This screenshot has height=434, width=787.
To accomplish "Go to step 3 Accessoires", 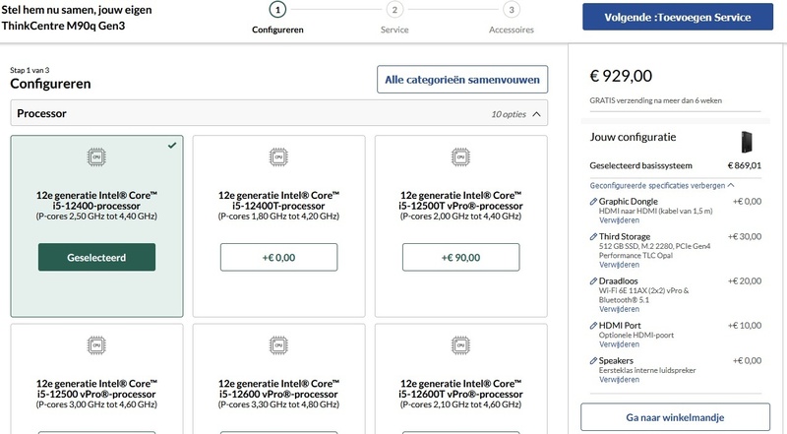I will (512, 18).
